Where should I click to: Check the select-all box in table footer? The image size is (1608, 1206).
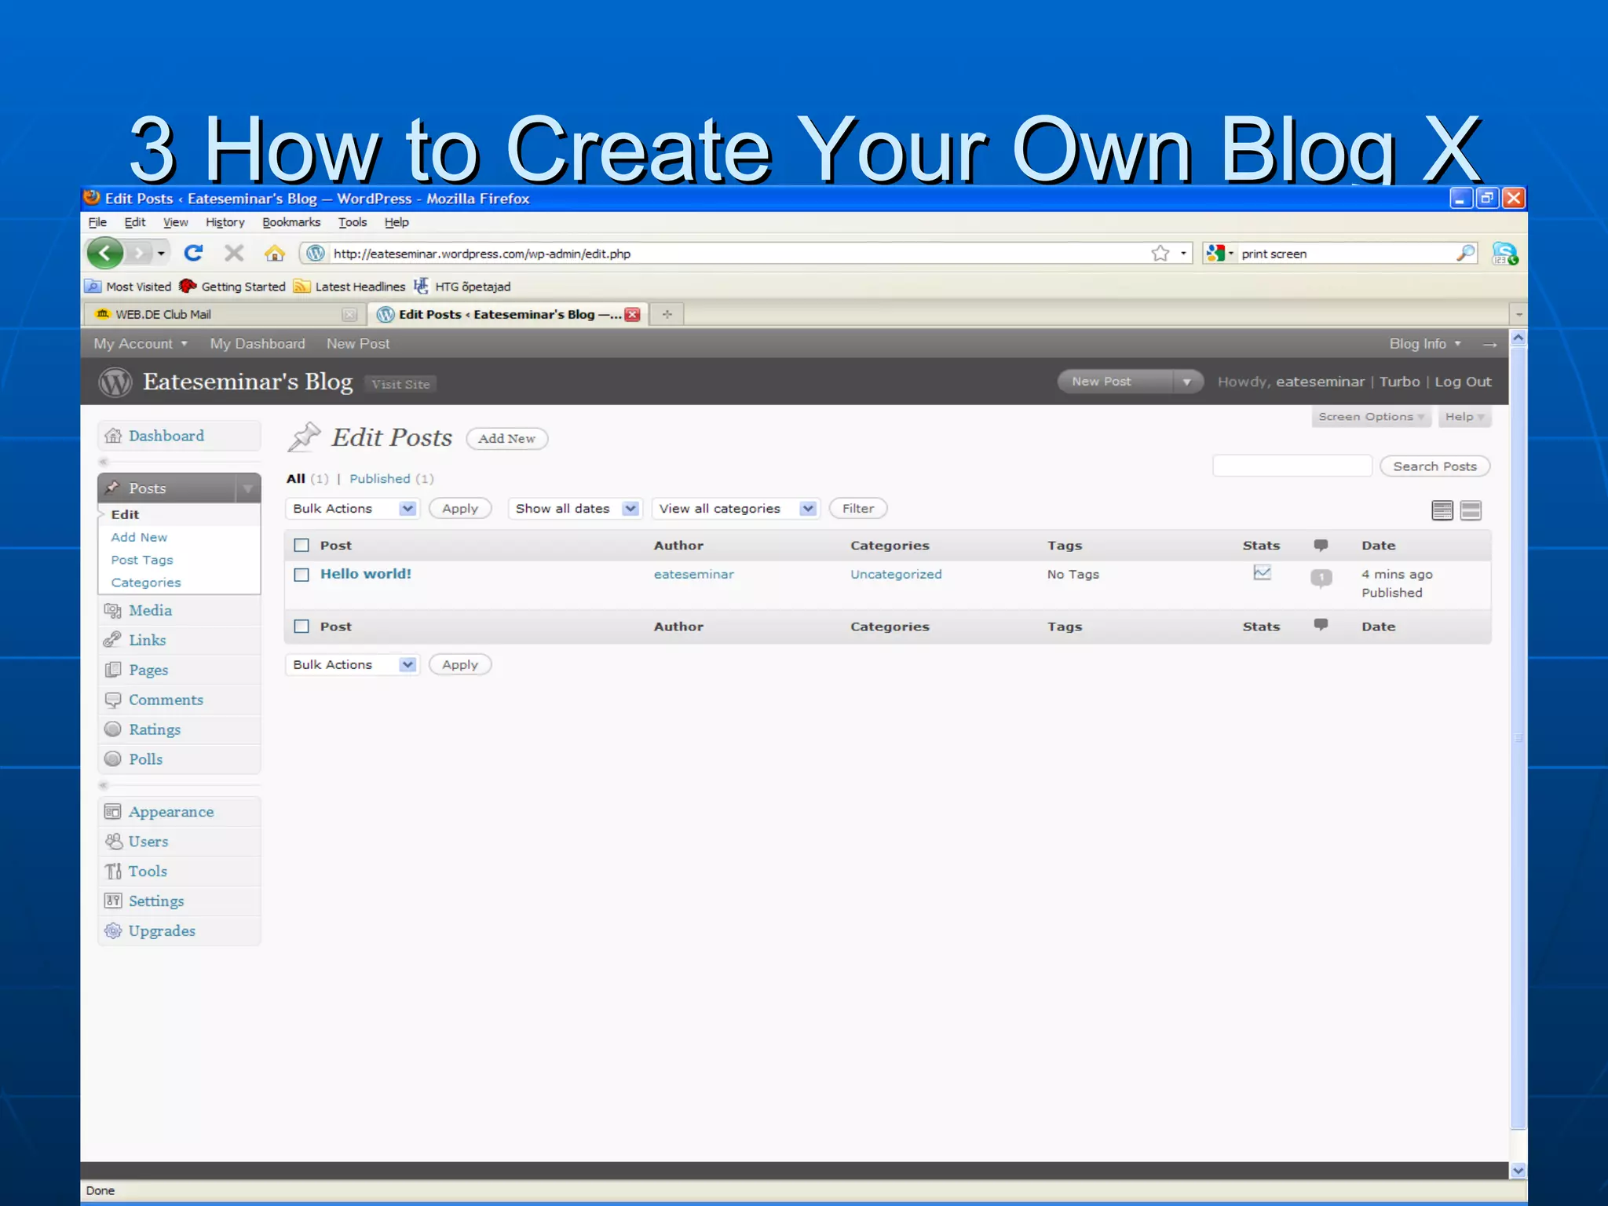click(x=301, y=627)
